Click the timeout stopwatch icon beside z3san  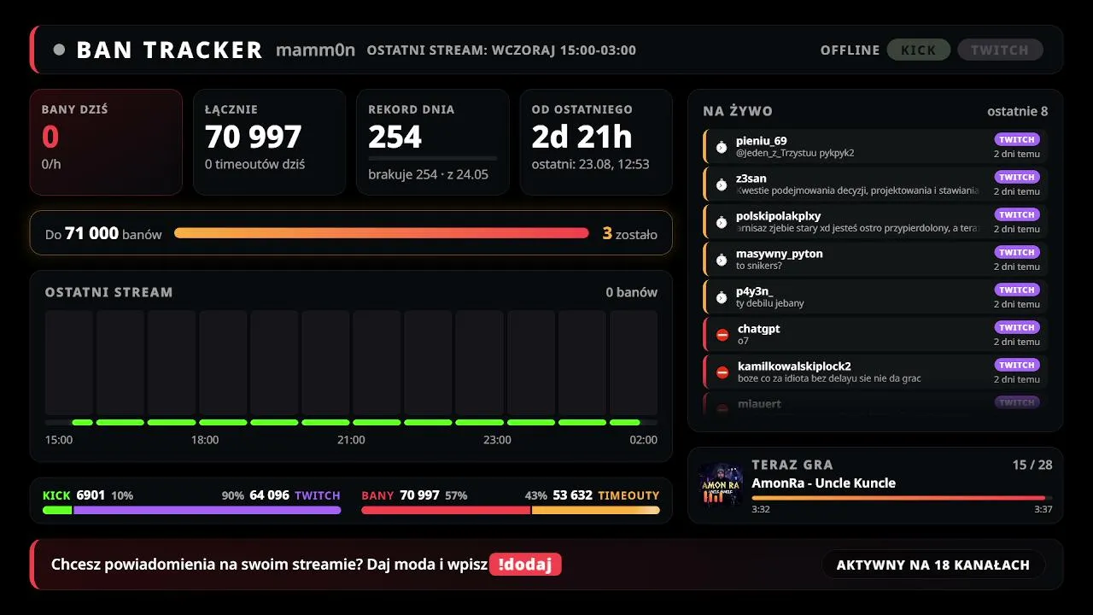click(x=722, y=184)
